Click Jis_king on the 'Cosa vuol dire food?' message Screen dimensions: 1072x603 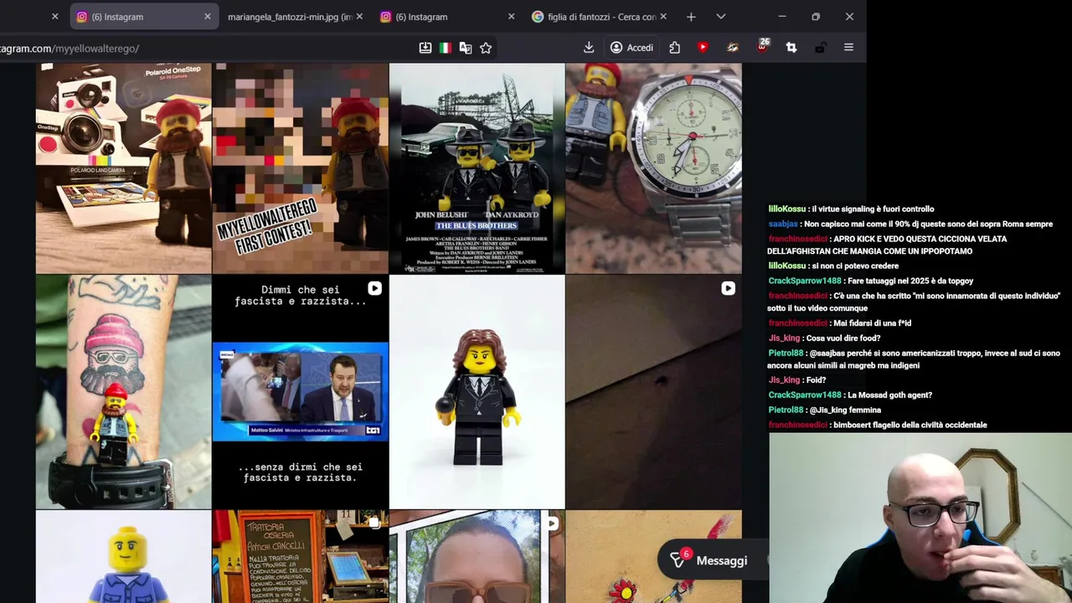click(784, 338)
